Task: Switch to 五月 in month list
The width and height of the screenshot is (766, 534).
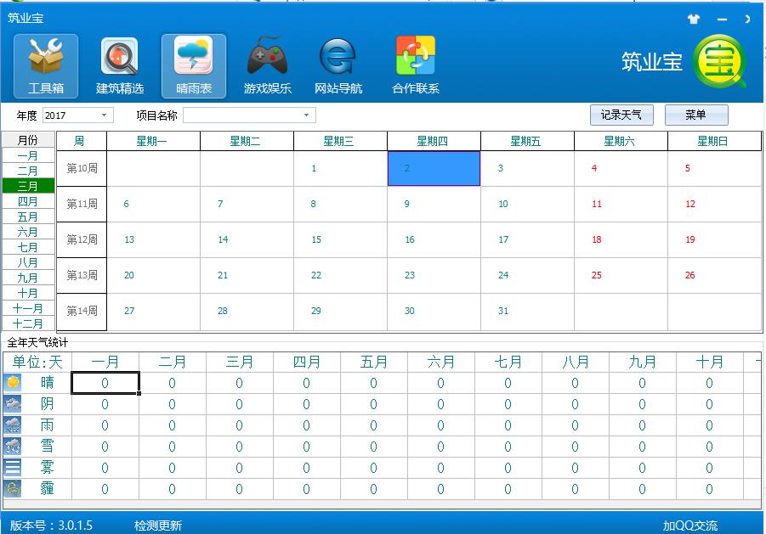Action: tap(28, 216)
